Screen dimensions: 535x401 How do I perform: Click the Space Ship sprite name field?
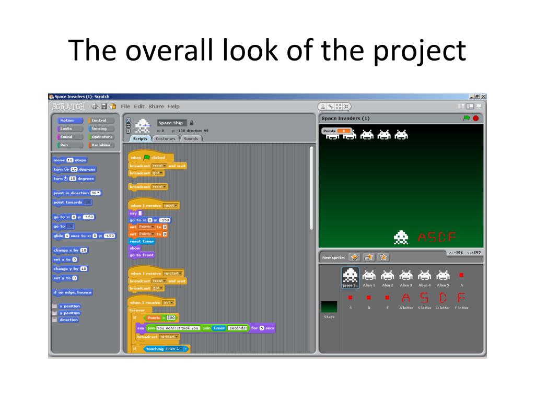pos(172,123)
